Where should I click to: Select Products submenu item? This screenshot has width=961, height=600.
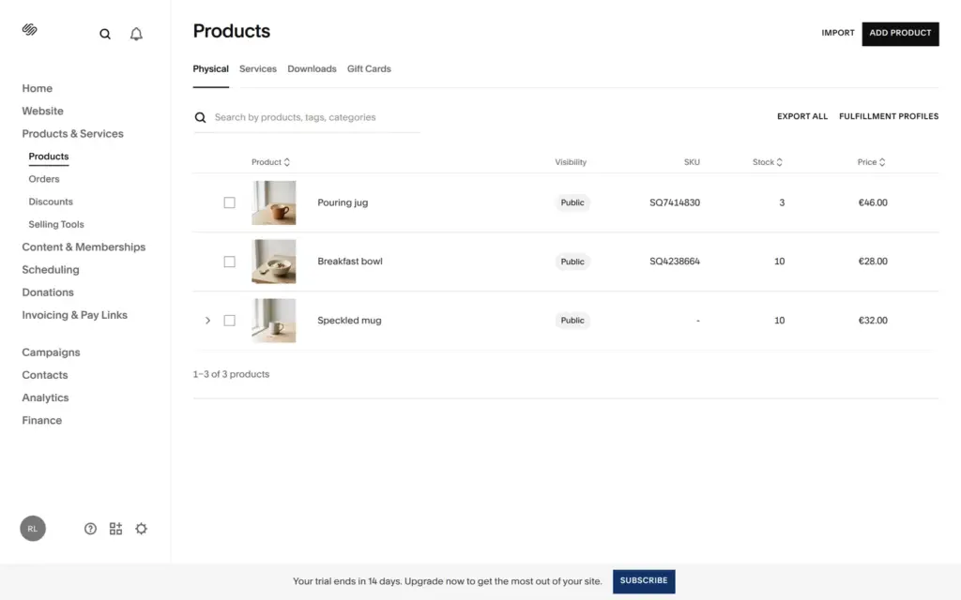[49, 157]
